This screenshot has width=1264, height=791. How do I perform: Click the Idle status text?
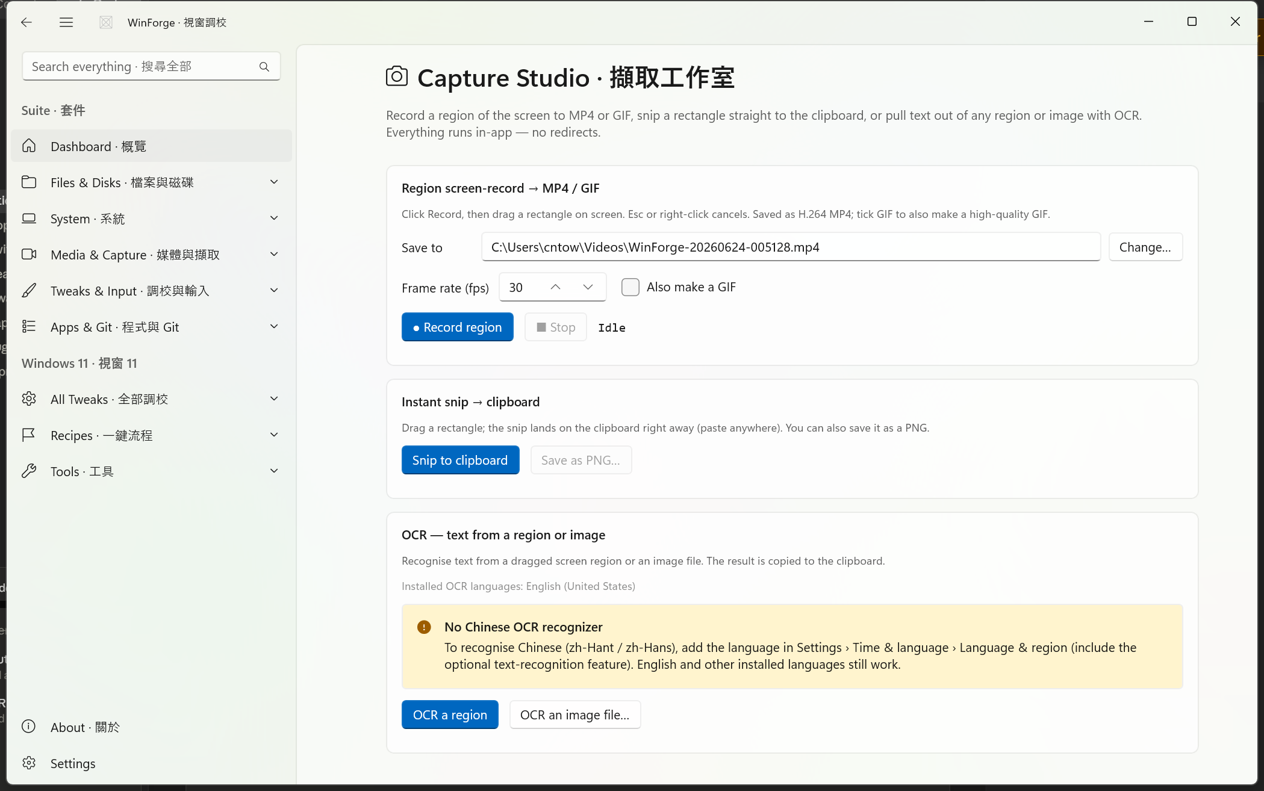pos(611,327)
